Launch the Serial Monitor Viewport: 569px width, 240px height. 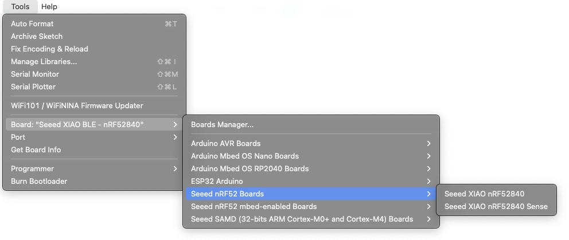click(x=94, y=74)
